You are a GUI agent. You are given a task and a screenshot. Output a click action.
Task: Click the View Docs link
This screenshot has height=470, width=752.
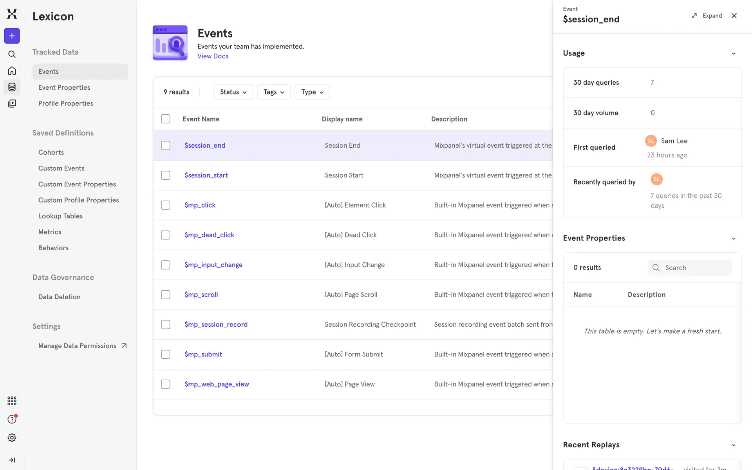(213, 56)
